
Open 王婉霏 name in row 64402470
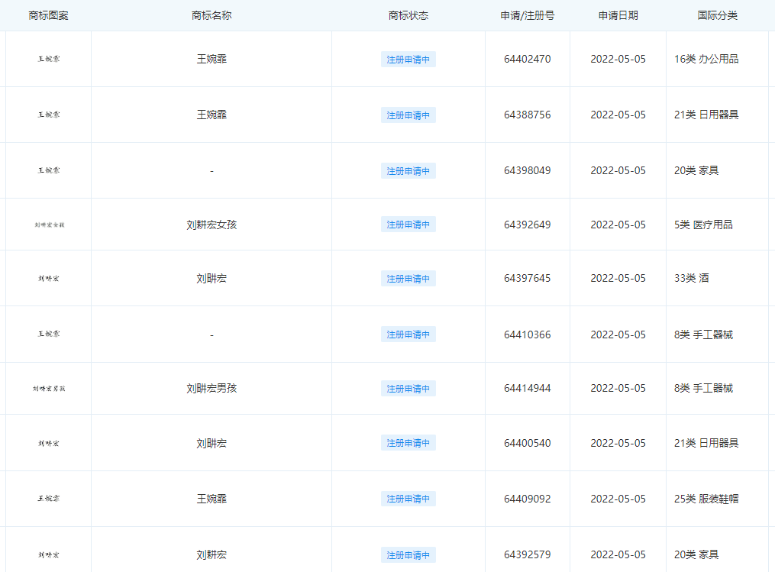pos(212,59)
